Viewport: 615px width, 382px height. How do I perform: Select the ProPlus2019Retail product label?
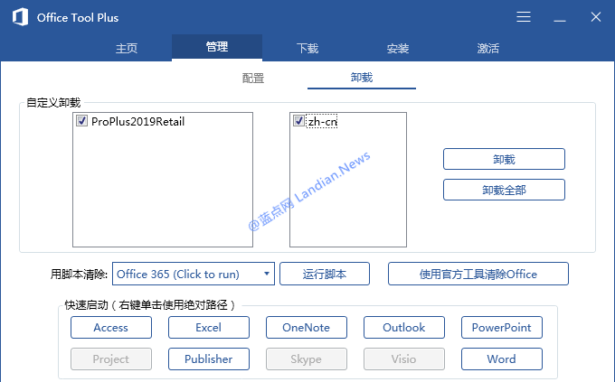[137, 121]
